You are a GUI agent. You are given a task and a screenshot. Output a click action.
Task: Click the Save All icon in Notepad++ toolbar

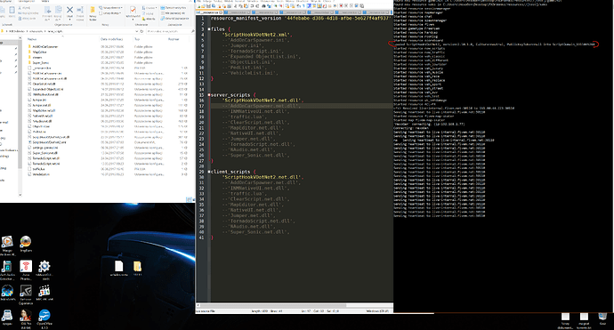coord(214,6)
